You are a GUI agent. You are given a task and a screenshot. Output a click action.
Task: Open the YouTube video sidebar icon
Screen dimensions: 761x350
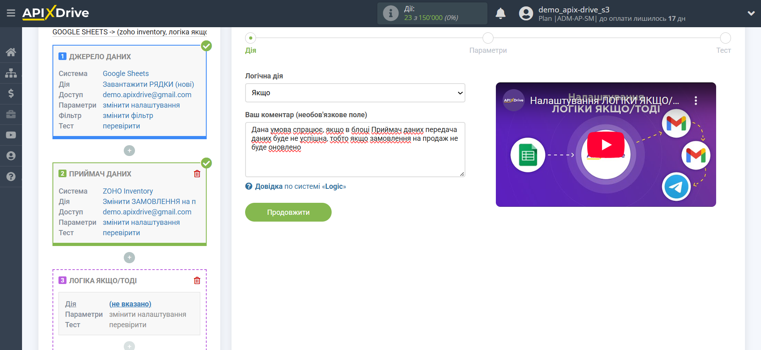[x=11, y=135]
